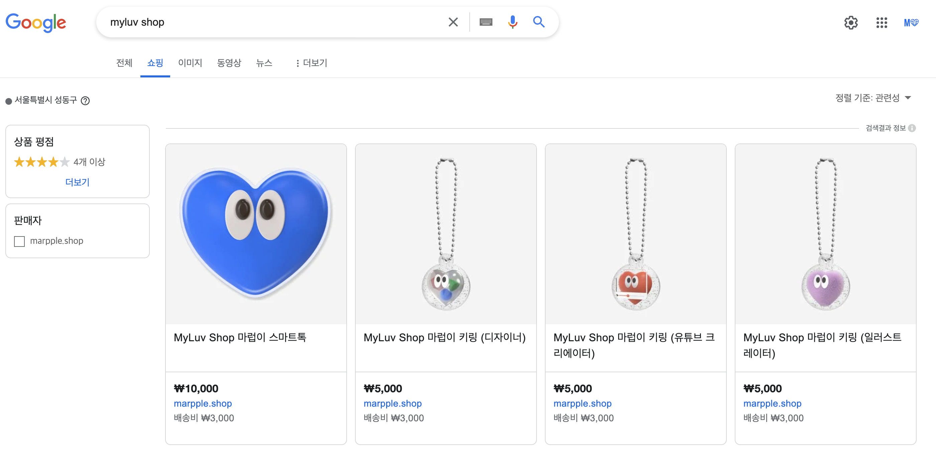The width and height of the screenshot is (936, 451).
Task: Click the blue heart smart tok thumbnail
Action: pyautogui.click(x=256, y=234)
